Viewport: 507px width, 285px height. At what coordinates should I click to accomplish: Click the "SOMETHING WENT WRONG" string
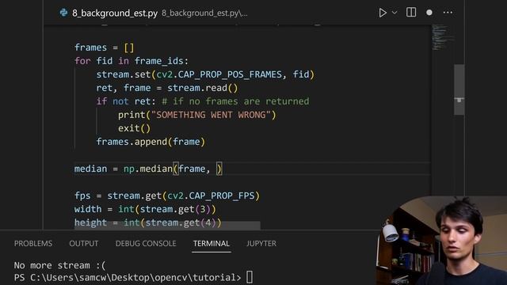click(x=211, y=115)
